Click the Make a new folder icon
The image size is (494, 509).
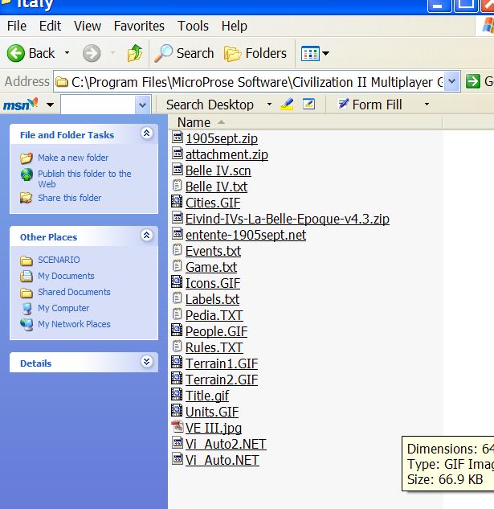point(27,158)
